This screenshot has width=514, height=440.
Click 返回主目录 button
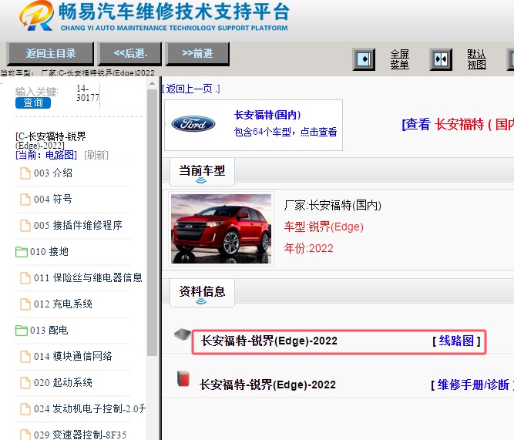pos(51,53)
